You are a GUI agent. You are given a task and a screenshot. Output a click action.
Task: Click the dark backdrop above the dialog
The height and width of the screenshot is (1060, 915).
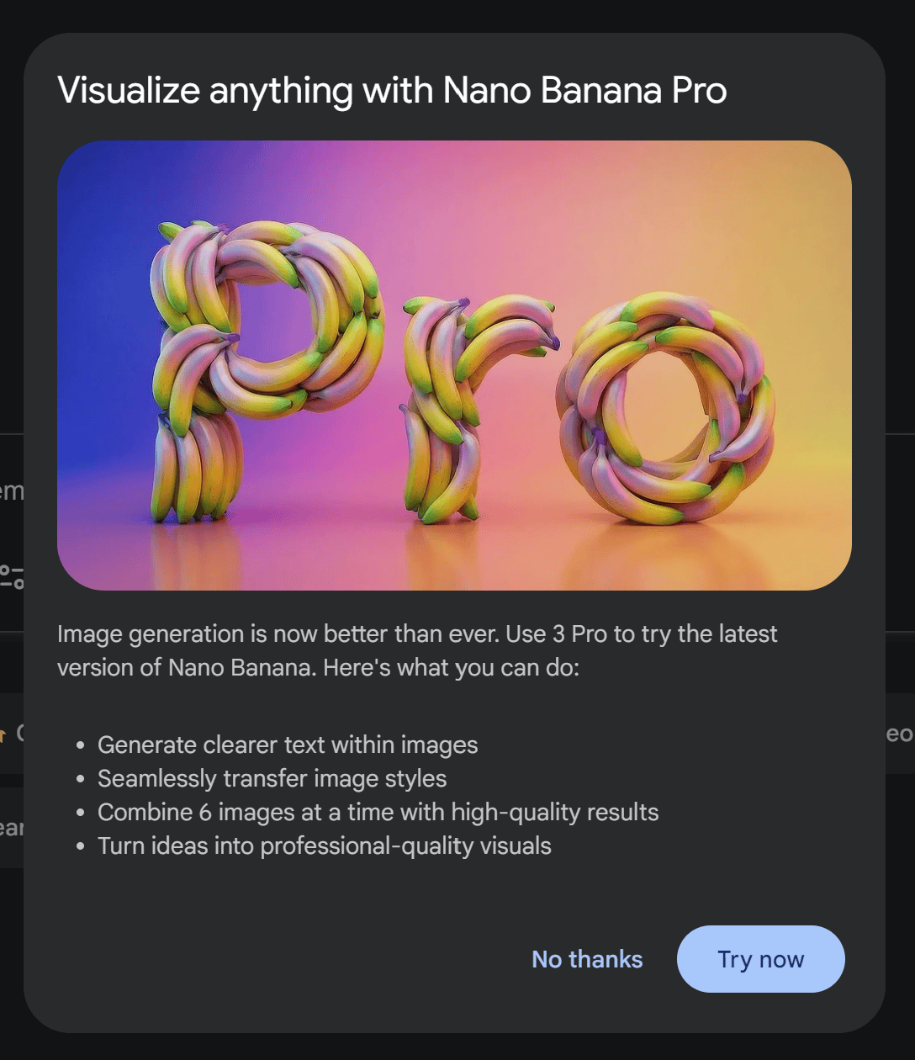(x=454, y=13)
